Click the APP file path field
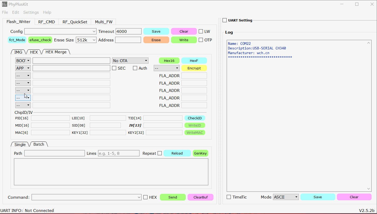This screenshot has width=377, height=214. pyautogui.click(x=71, y=68)
